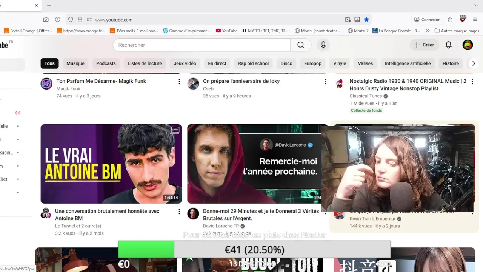Viewport: 483px width, 272px height.
Task: Select the En direct chip
Action: point(217,63)
